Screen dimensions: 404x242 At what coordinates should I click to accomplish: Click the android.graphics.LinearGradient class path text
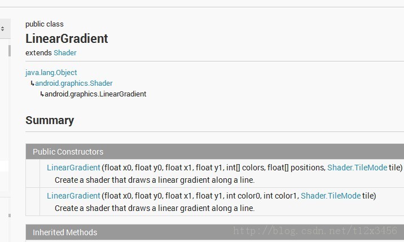(95, 94)
